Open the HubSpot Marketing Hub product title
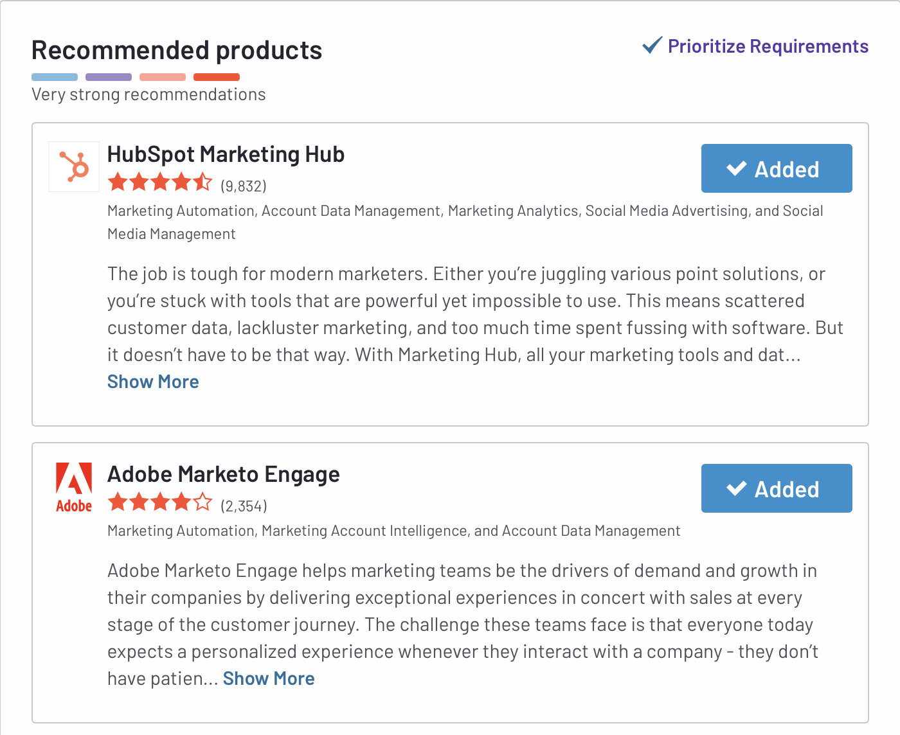The height and width of the screenshot is (735, 900). tap(226, 154)
